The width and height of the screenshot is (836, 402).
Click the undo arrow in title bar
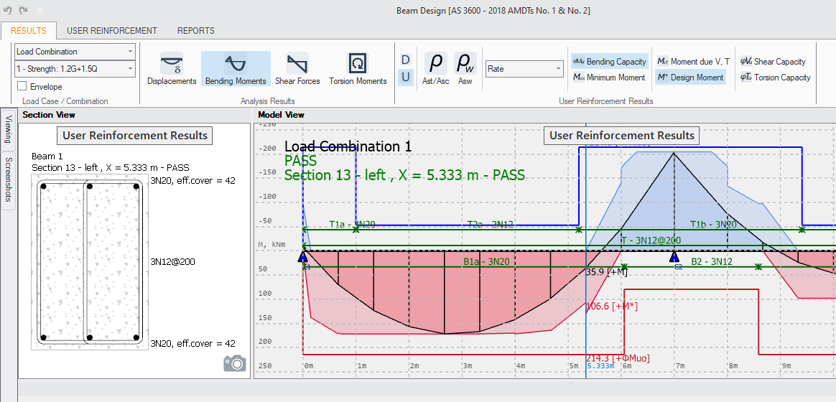click(8, 11)
